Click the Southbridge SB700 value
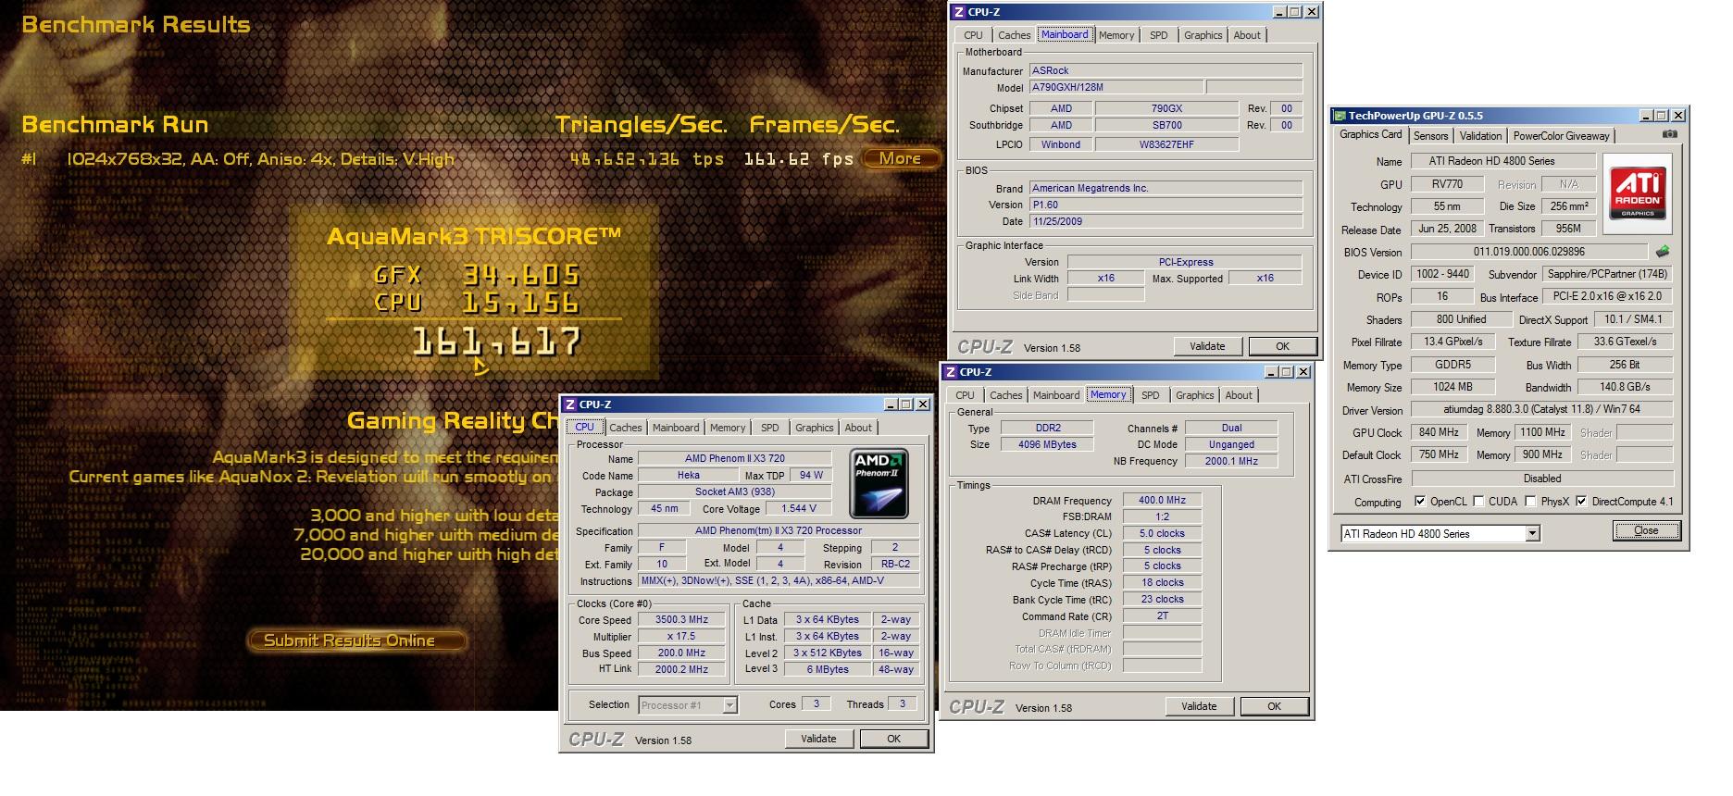Screen dimensions: 1733x796 pyautogui.click(x=1166, y=125)
